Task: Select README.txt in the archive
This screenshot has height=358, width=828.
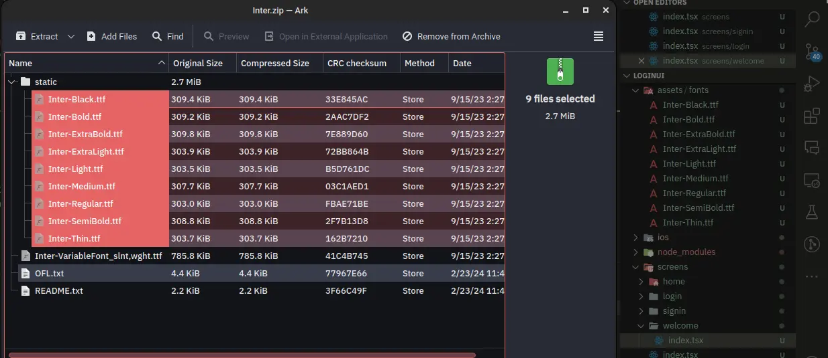Action: [59, 290]
